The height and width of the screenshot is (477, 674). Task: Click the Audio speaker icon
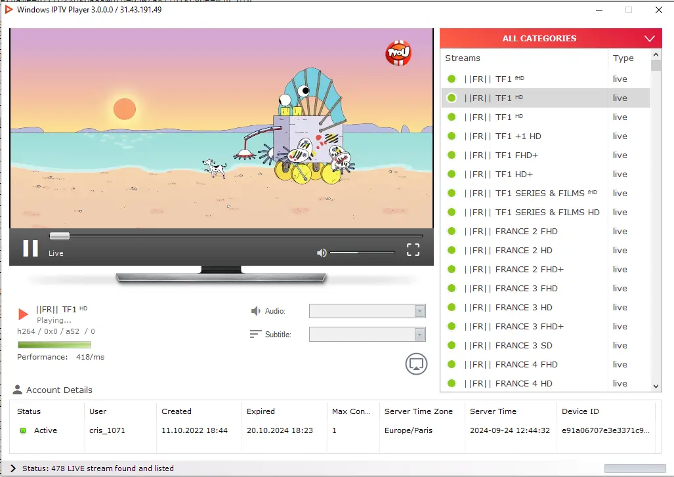pyautogui.click(x=256, y=311)
